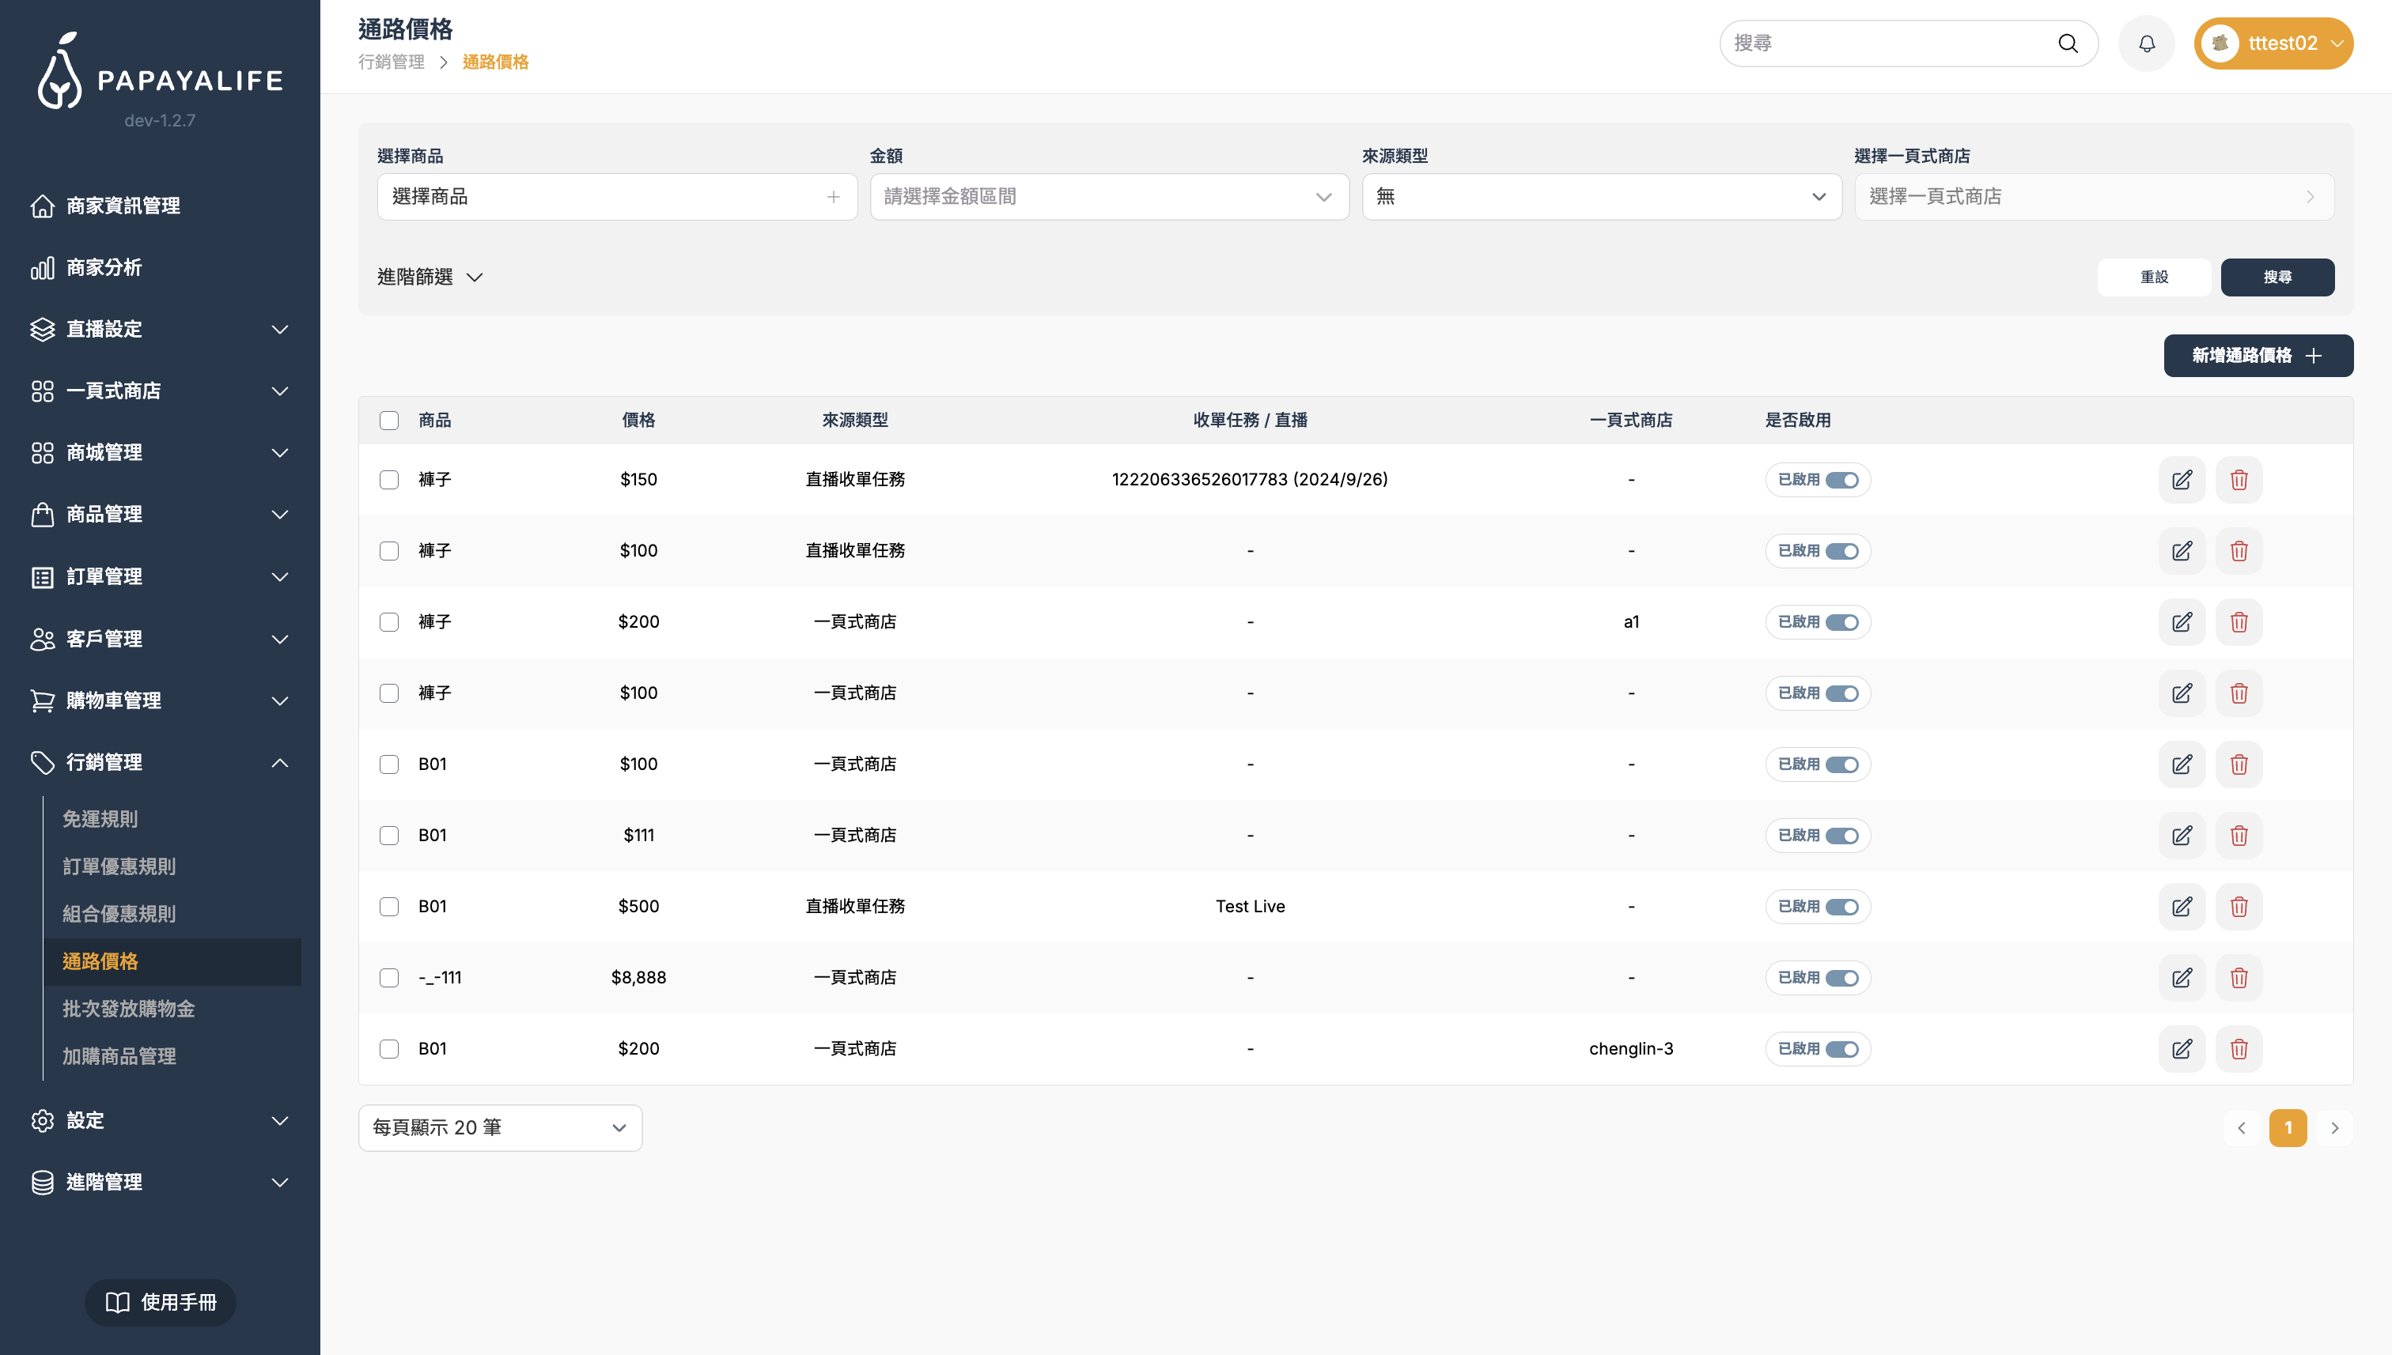Click the edit icon for the Test Live row
Image resolution: width=2392 pixels, height=1355 pixels.
2182,907
